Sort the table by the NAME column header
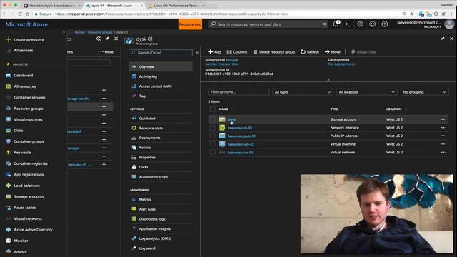The image size is (457, 257). click(224, 109)
